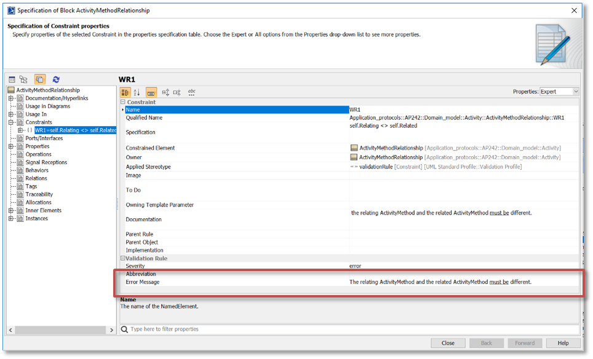Click the alphabetical A-Z sort icon
Image resolution: width=593 pixels, height=359 pixels.
(x=137, y=92)
